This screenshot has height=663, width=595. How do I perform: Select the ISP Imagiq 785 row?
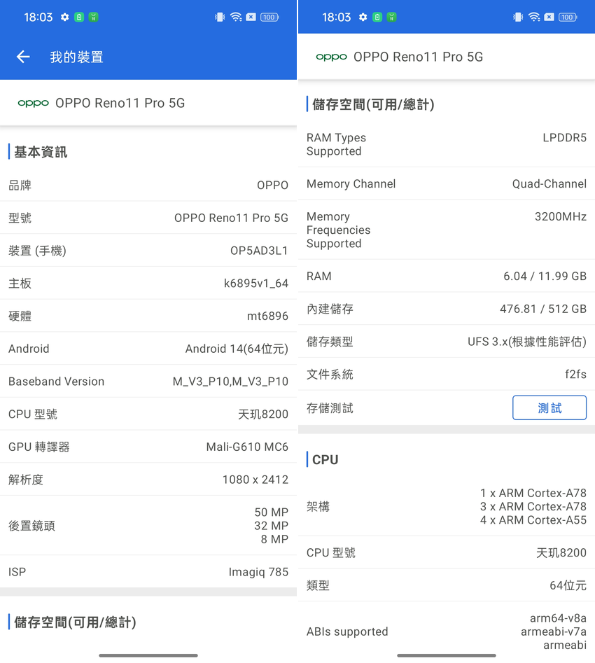tap(148, 572)
